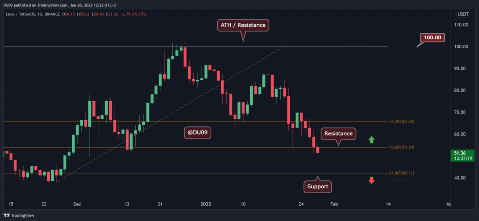Click the 100.00 price callout tag
The width and height of the screenshot is (479, 221).
pos(432,38)
